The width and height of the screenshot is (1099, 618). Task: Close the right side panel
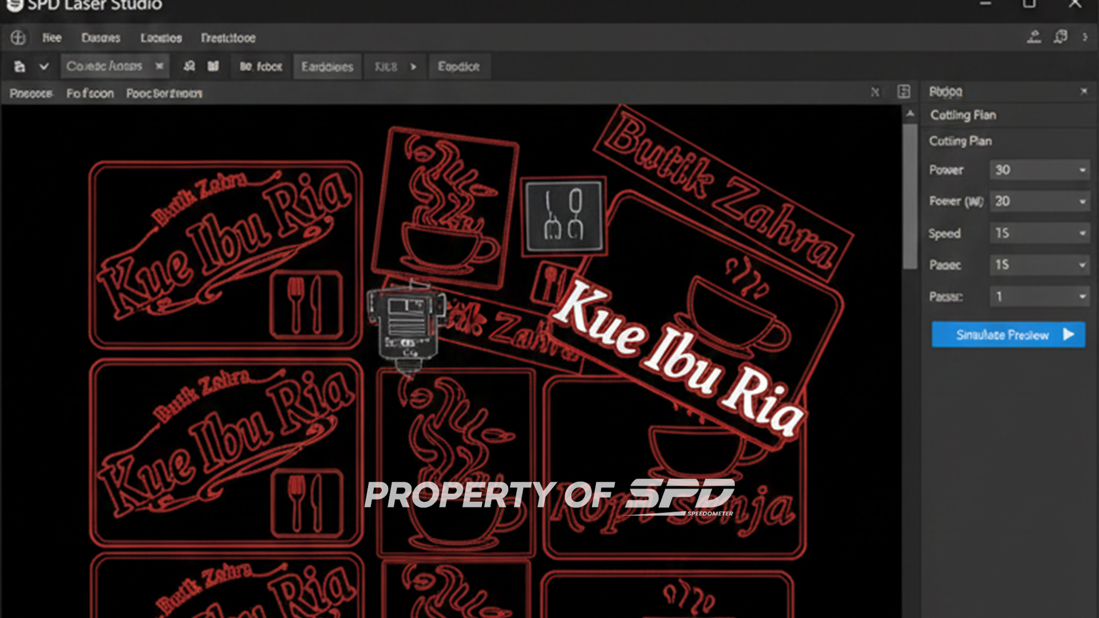(x=1084, y=92)
